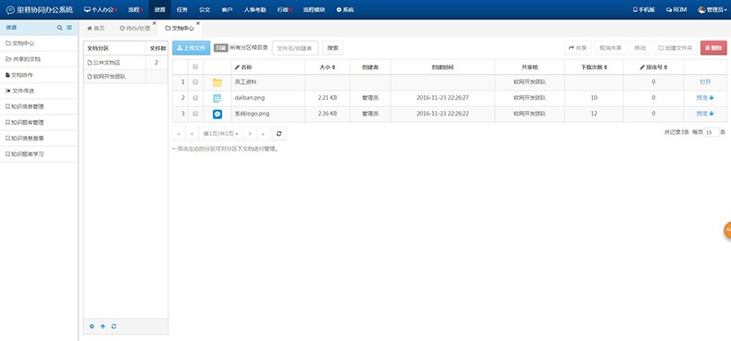
Task: Open the 第1页/共1页 page dropdown
Action: 221,134
